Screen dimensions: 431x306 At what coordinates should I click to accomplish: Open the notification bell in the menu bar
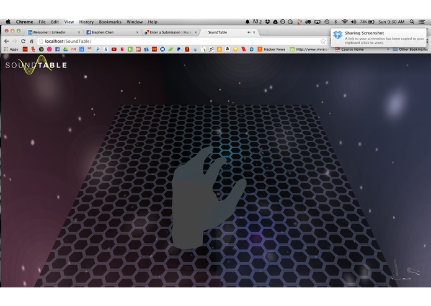[x=247, y=22]
